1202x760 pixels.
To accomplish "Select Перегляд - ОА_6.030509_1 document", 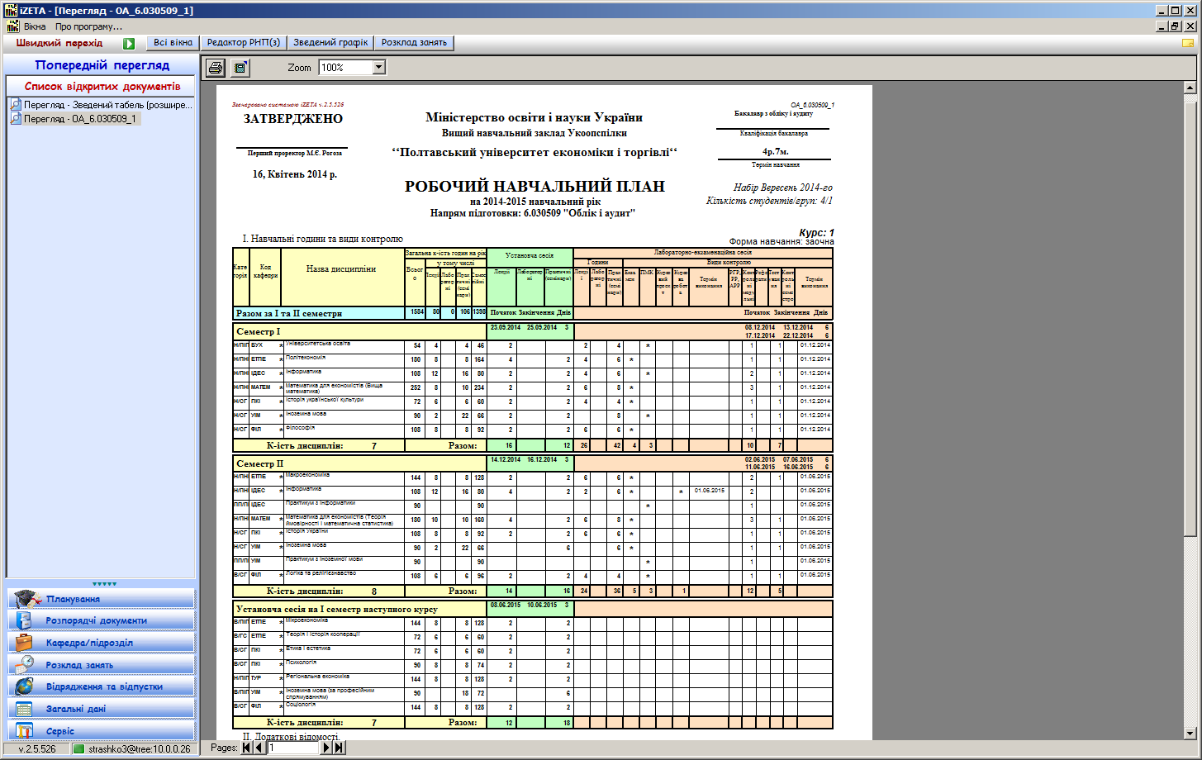I will click(75, 119).
